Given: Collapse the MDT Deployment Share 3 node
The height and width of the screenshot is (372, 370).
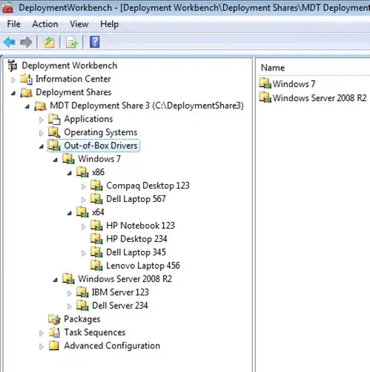Looking at the screenshot, I should [27, 106].
